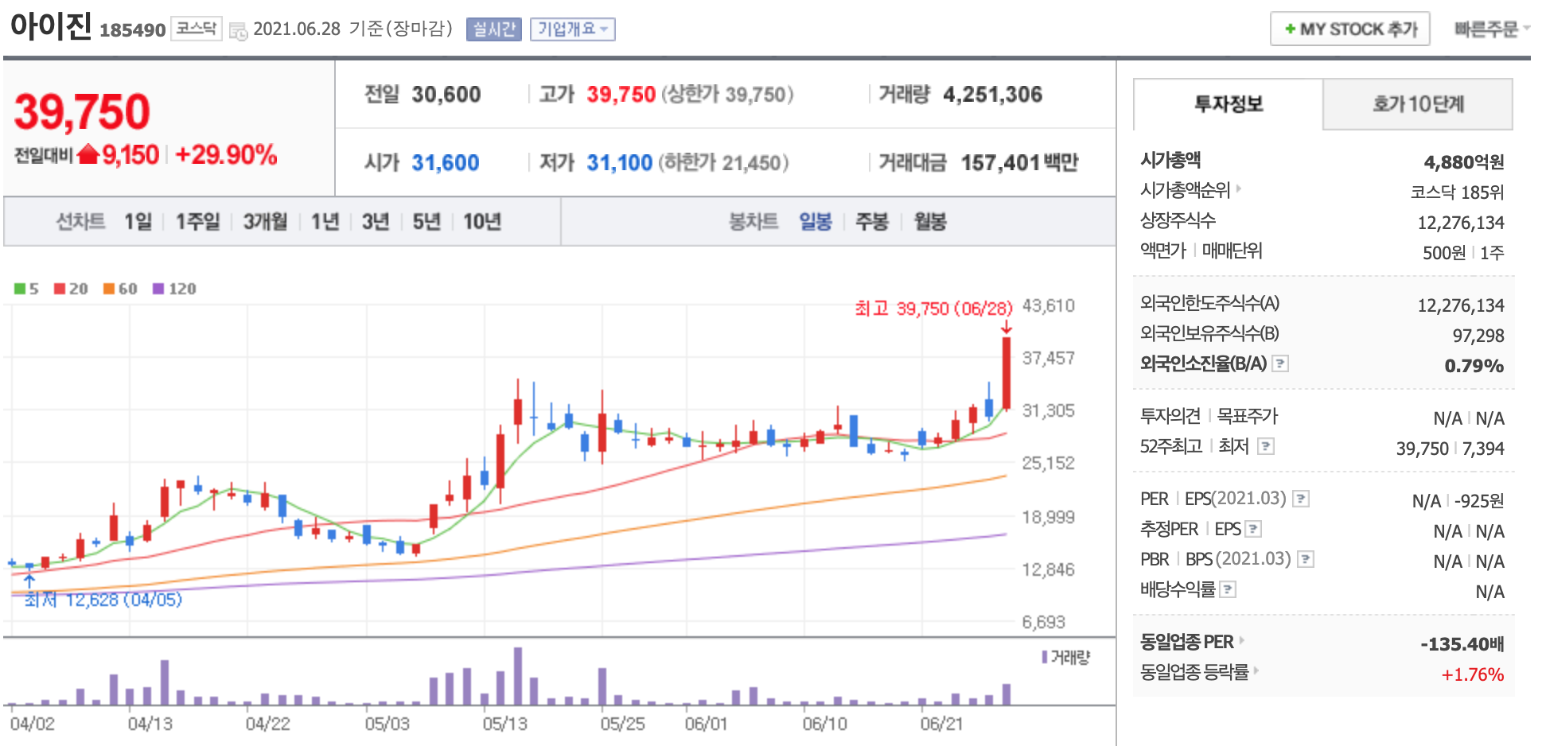This screenshot has width=1542, height=746.
Task: Click the 투자의견 label
Action: click(x=1170, y=416)
